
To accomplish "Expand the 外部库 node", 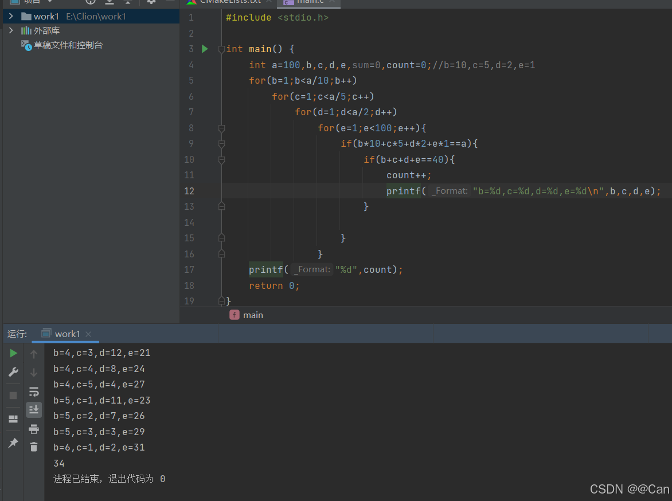I will 11,30.
